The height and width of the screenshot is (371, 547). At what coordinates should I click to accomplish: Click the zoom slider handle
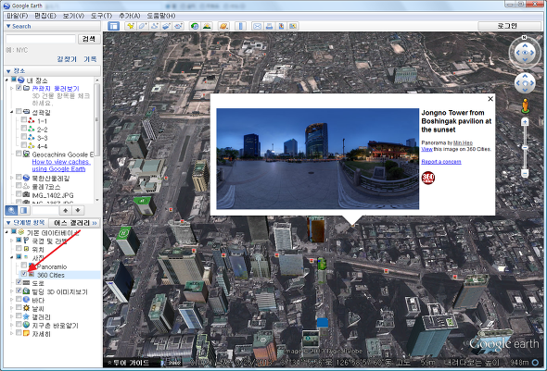(x=525, y=147)
